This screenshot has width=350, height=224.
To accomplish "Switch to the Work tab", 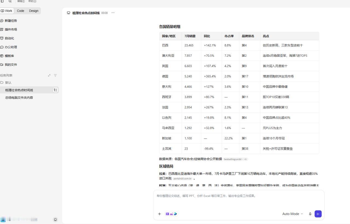I will (x=7, y=11).
